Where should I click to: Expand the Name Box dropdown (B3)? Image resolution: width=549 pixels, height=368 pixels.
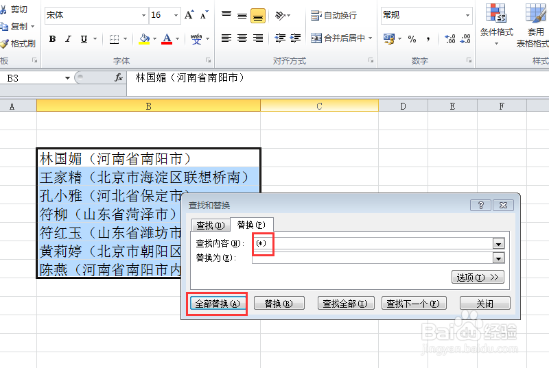click(67, 78)
